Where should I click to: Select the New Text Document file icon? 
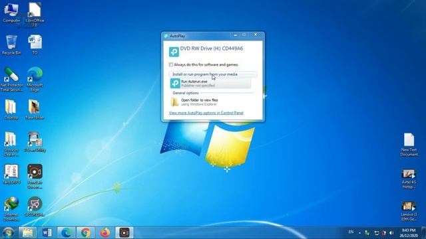[409, 145]
